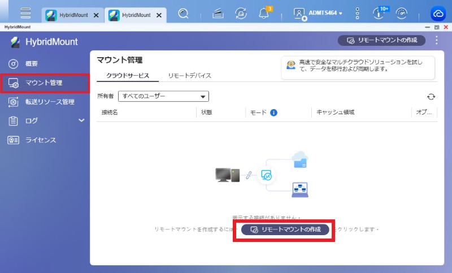Open the HybridMount kebab menu

click(436, 40)
